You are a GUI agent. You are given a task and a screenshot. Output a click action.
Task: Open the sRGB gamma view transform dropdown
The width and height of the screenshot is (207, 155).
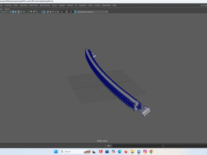coord(92,12)
